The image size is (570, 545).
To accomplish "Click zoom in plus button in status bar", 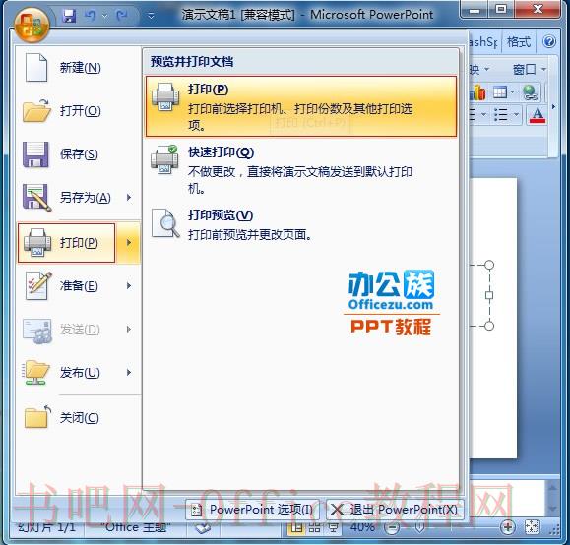I will (507, 527).
